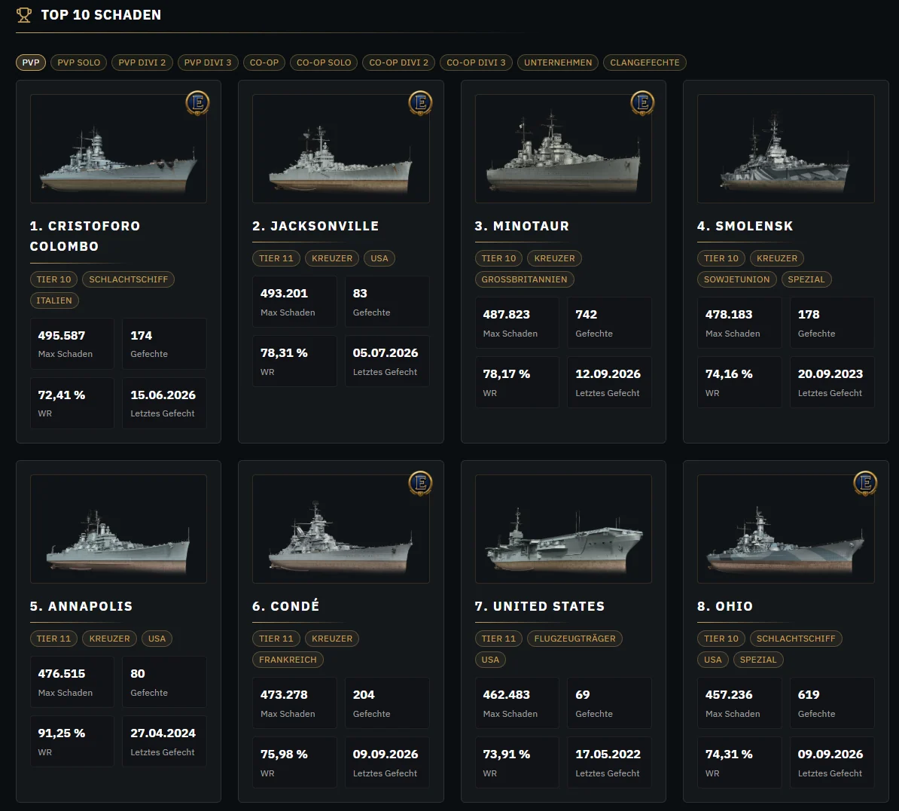The width and height of the screenshot is (899, 811).
Task: Click the 6. Condé title
Action: tap(285, 606)
